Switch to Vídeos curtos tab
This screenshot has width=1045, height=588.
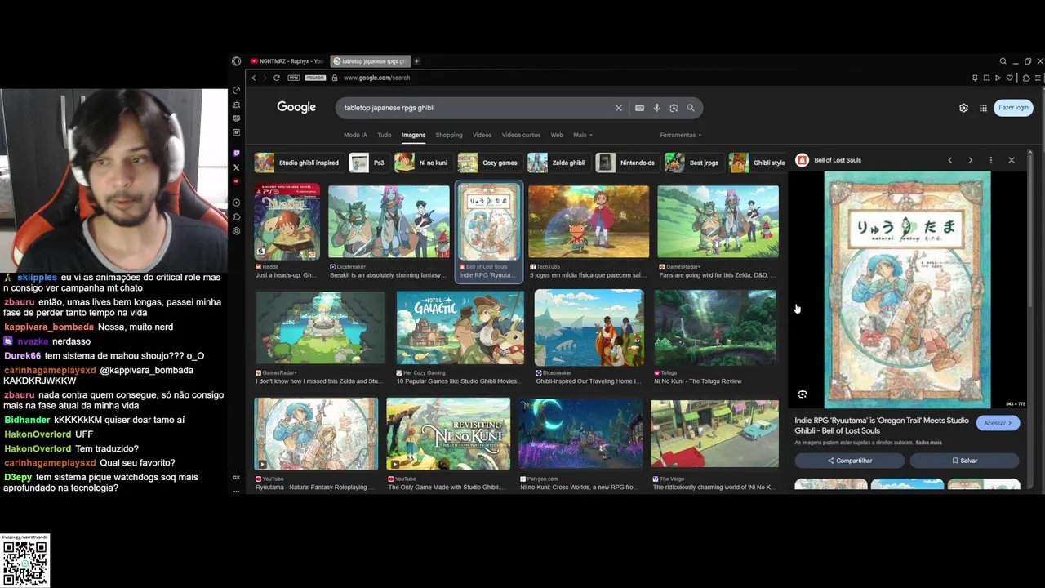click(x=521, y=135)
